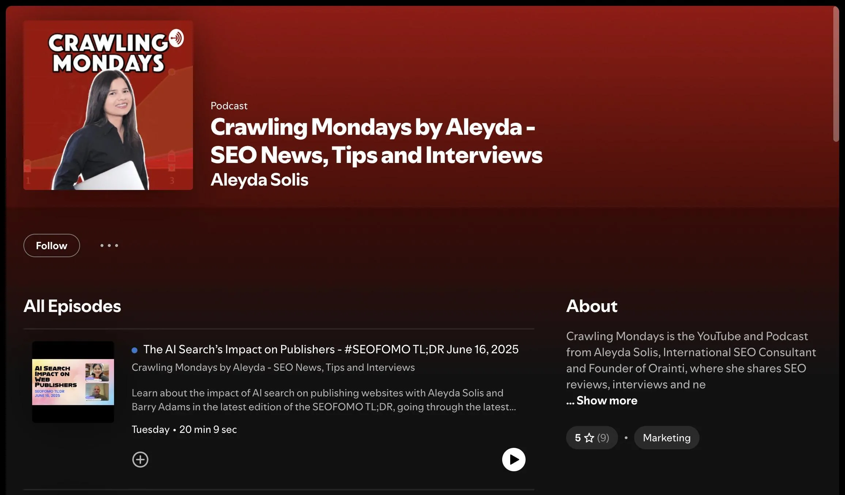Click the All Episodes heading
This screenshot has width=845, height=495.
[x=72, y=306]
